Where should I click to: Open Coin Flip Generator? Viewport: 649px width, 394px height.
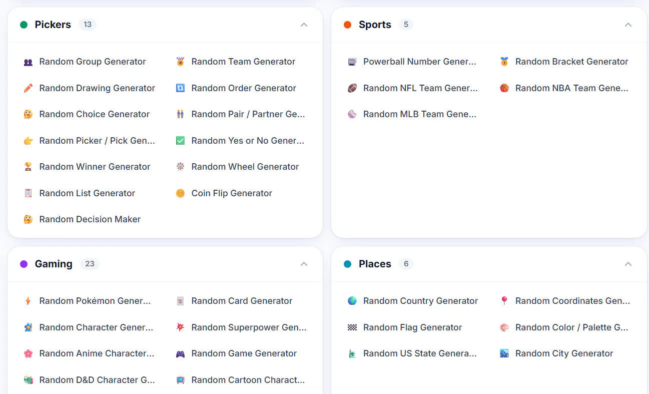coord(232,193)
